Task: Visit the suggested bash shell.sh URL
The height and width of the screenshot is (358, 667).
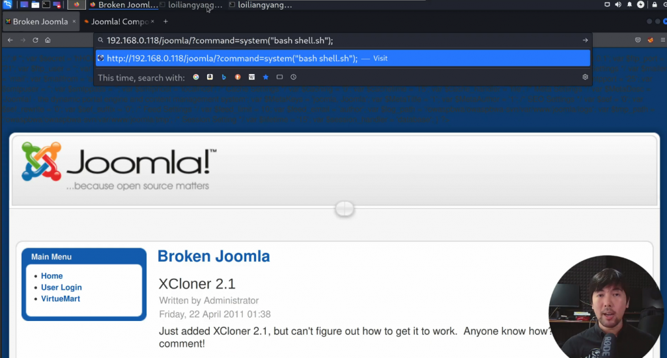Action: click(343, 58)
